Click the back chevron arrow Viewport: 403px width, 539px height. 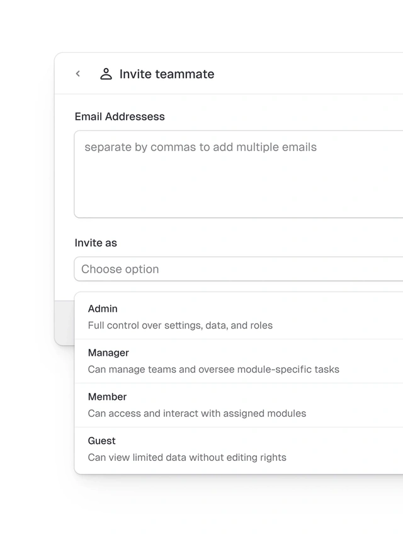tap(78, 74)
